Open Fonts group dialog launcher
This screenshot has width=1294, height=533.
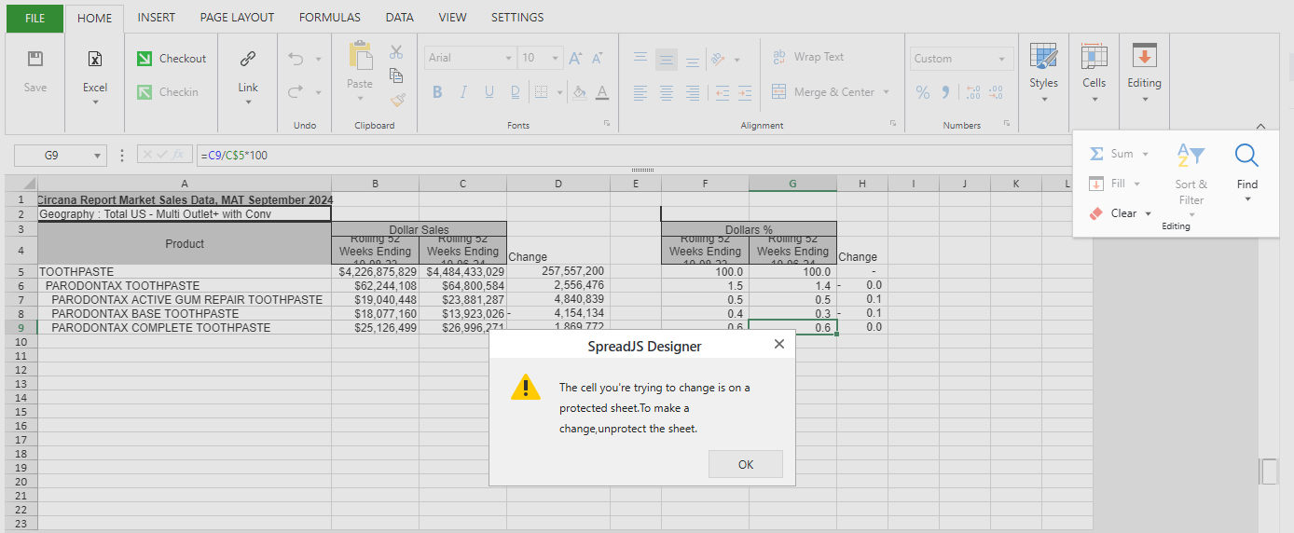tap(606, 124)
